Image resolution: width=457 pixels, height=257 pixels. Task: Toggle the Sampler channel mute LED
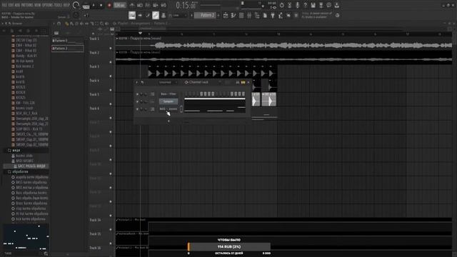point(137,101)
